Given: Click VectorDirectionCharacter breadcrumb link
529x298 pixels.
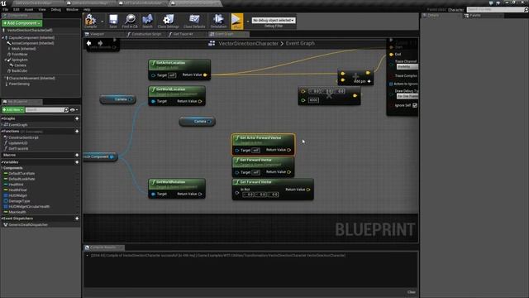Looking at the screenshot, I should [248, 43].
